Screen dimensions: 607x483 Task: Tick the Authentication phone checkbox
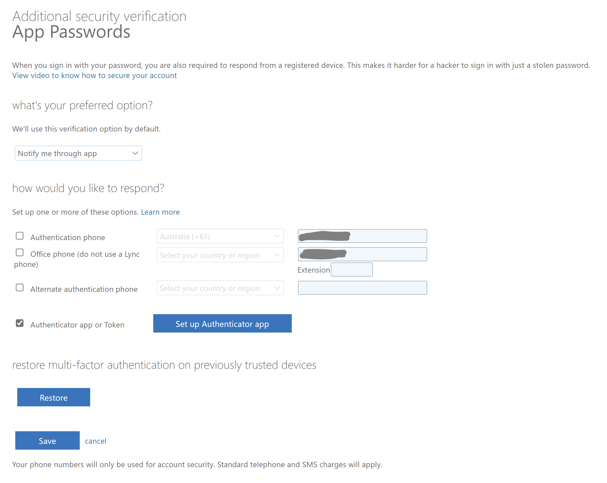[x=20, y=236]
